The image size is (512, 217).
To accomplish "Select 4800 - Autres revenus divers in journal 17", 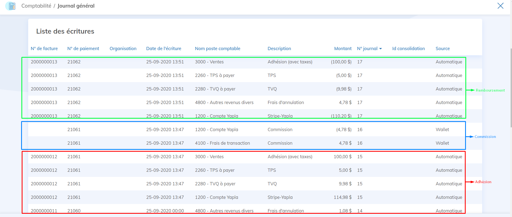I will 224,102.
